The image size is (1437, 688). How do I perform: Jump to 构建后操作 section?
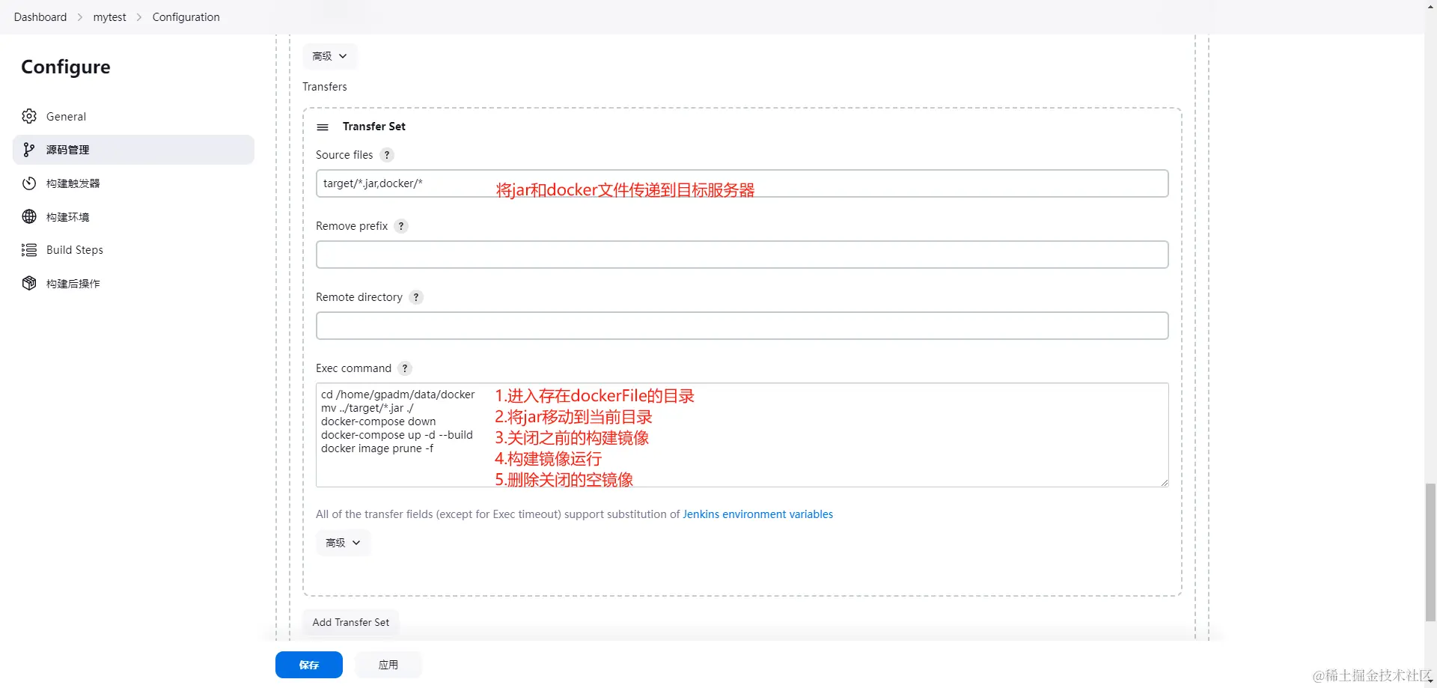click(x=133, y=283)
